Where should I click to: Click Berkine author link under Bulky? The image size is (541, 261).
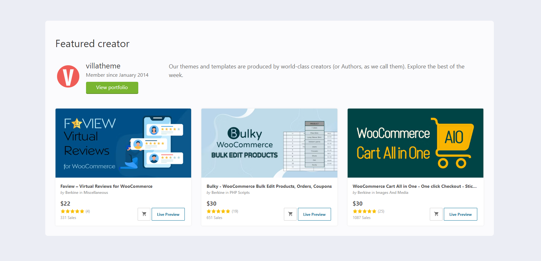pos(218,193)
